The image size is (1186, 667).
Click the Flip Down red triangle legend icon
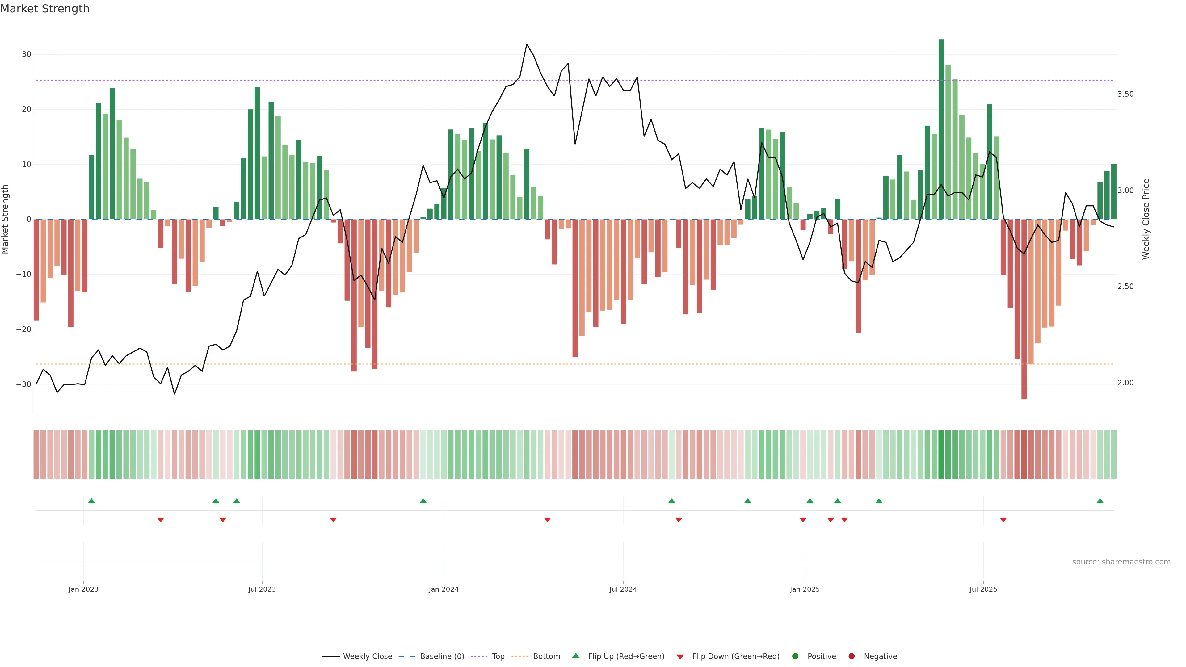679,657
